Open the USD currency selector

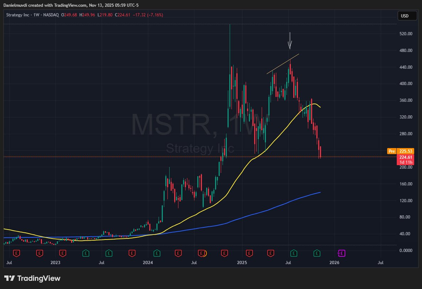click(407, 16)
